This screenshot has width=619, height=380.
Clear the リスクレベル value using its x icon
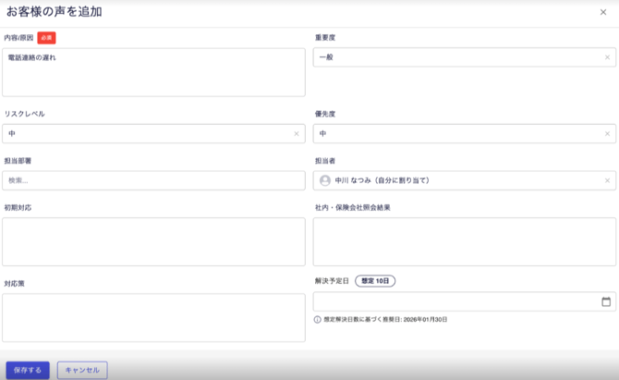click(x=297, y=134)
